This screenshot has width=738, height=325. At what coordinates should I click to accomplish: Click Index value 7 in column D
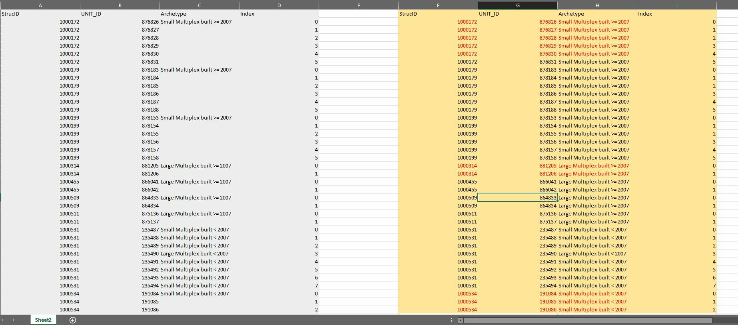click(279, 285)
